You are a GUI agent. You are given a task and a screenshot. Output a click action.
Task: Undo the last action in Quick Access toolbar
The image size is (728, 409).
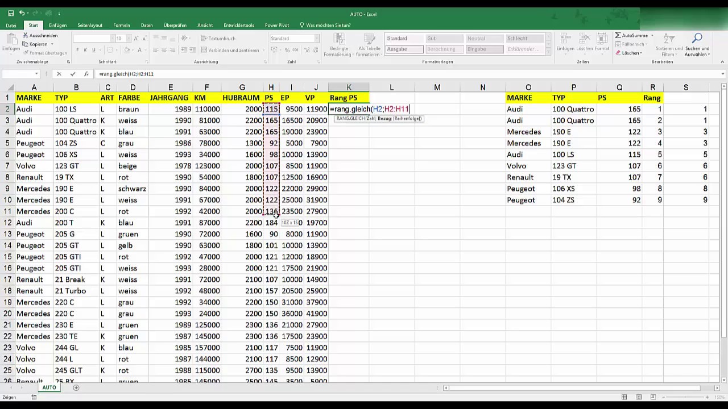(22, 13)
